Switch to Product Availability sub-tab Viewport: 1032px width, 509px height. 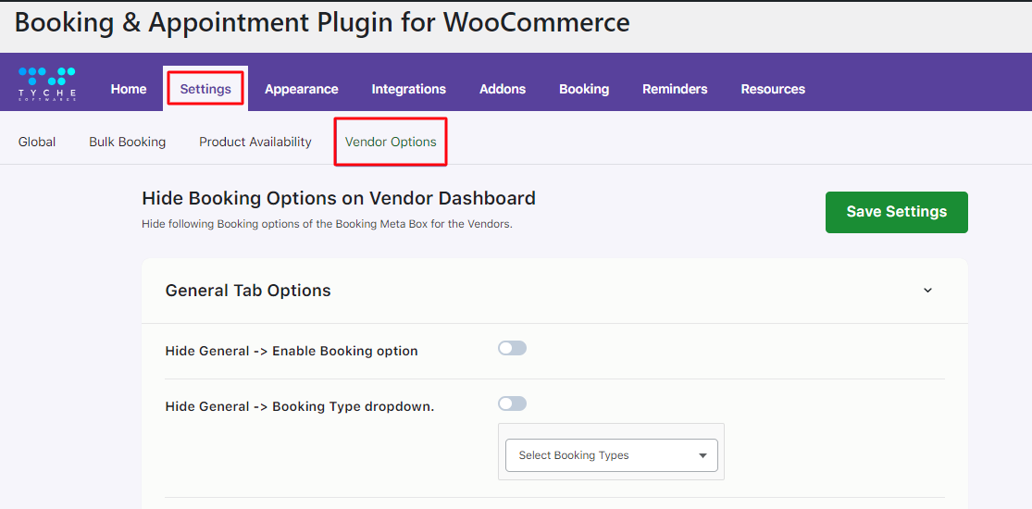pos(255,142)
